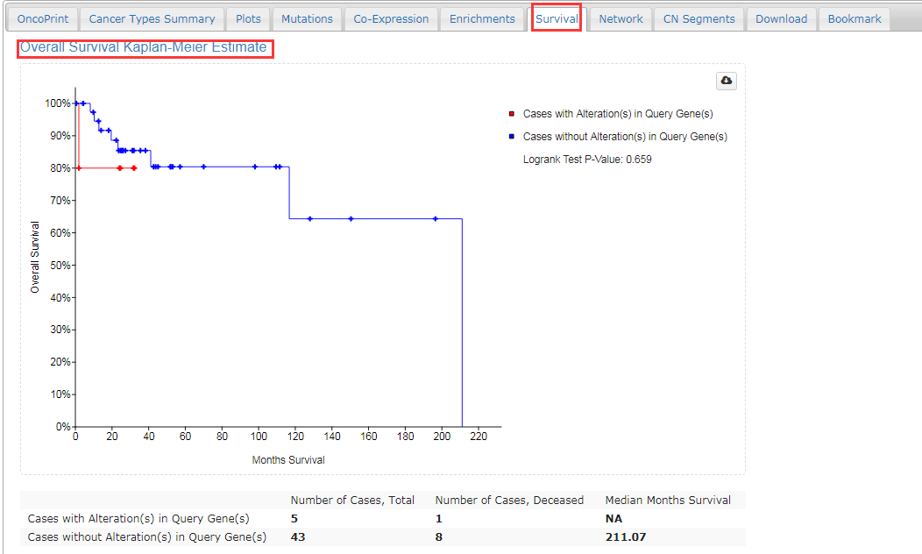Click red legend square for altered cases
Viewport: 922px width, 554px height.
point(511,114)
